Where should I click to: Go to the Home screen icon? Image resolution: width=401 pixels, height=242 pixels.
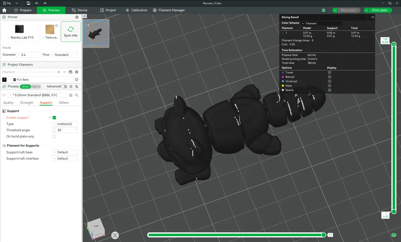(x=4, y=10)
